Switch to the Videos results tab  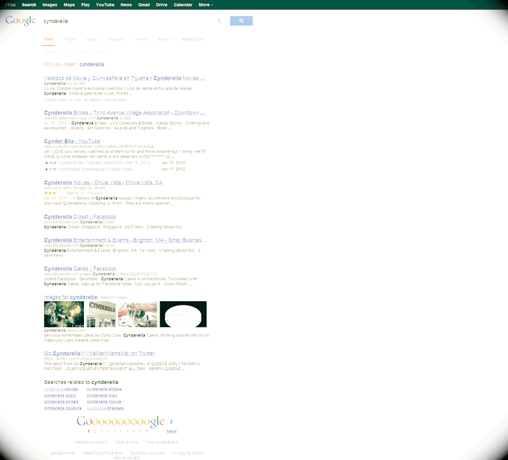coord(142,39)
